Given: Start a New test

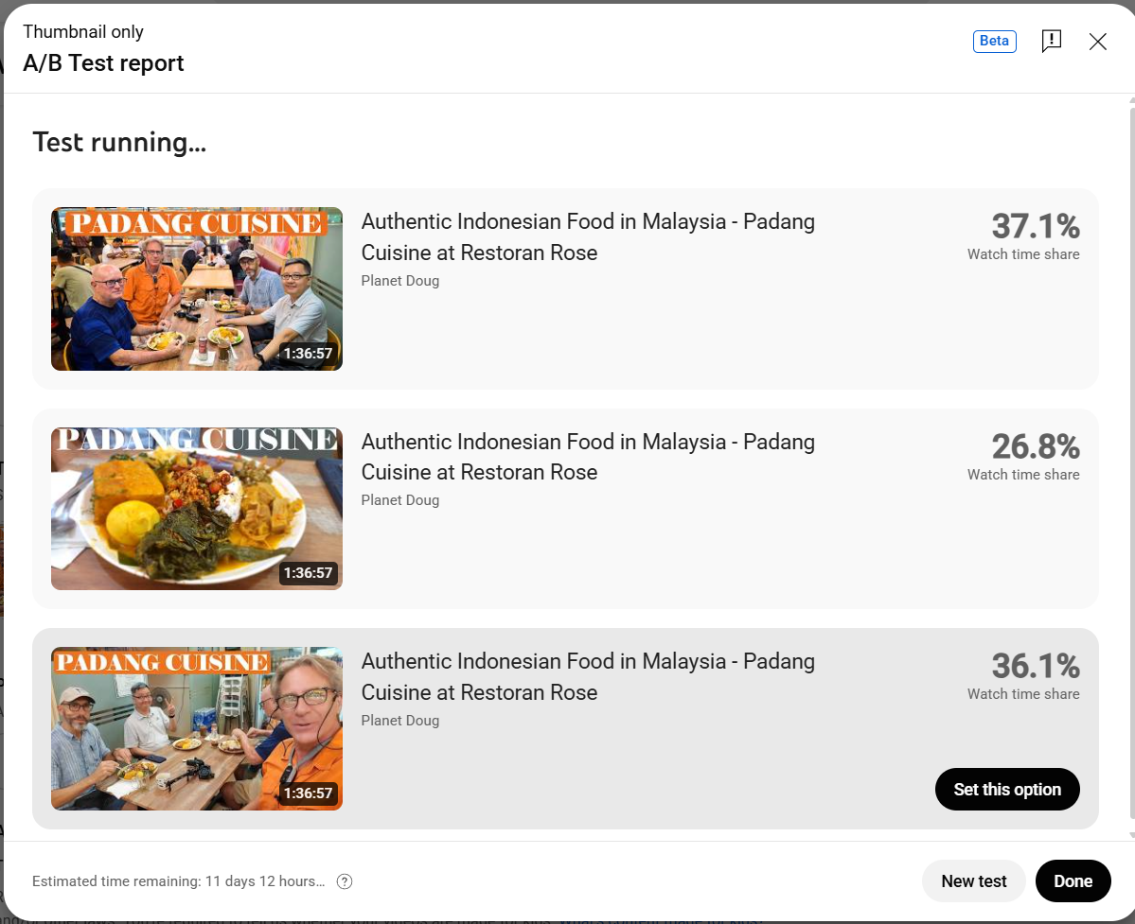Looking at the screenshot, I should 973,880.
